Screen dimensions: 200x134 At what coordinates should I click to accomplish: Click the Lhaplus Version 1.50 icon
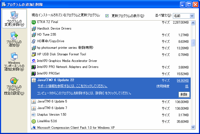34,115
